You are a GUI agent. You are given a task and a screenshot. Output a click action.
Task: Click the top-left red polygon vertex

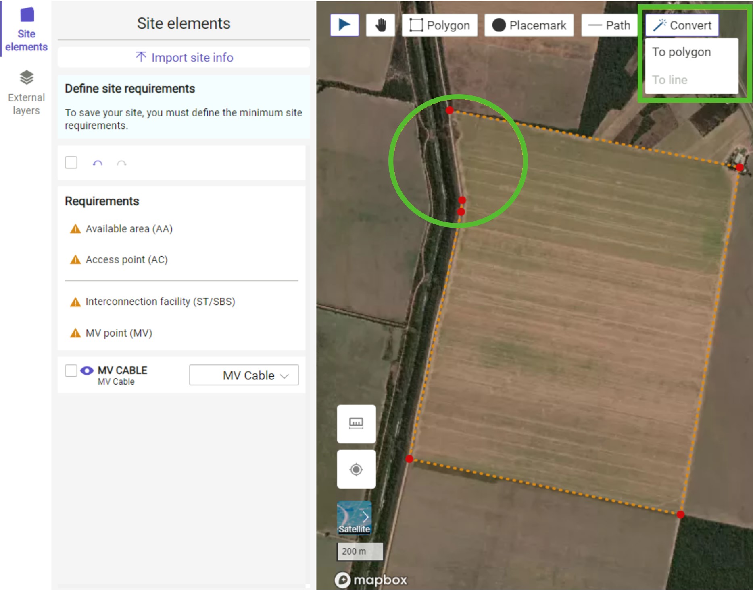(450, 110)
